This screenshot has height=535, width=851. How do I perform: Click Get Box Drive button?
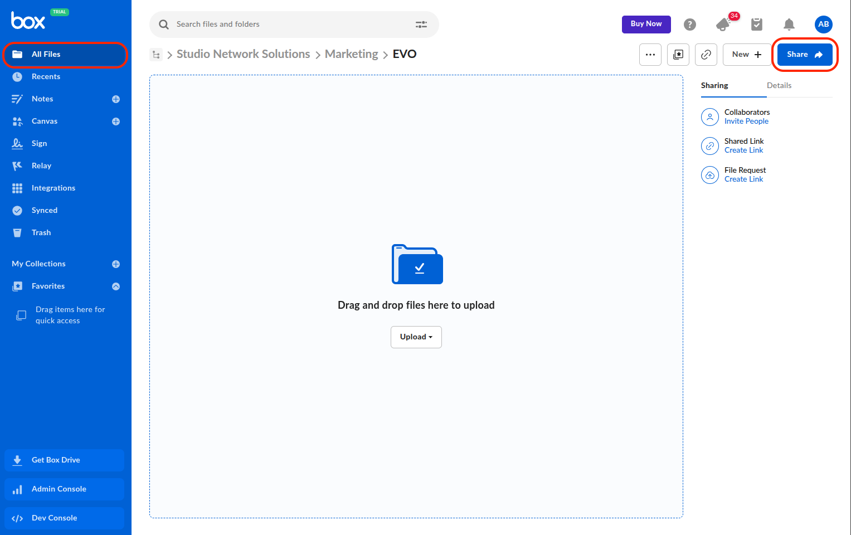(x=64, y=460)
